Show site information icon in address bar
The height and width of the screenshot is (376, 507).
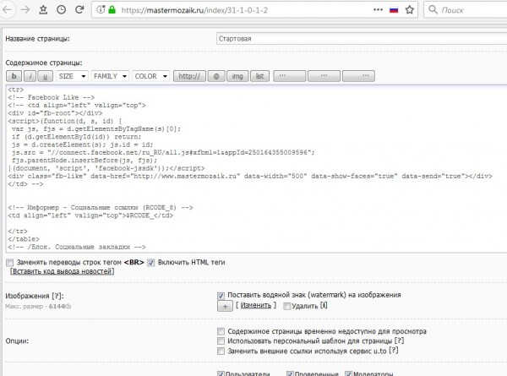(x=101, y=9)
